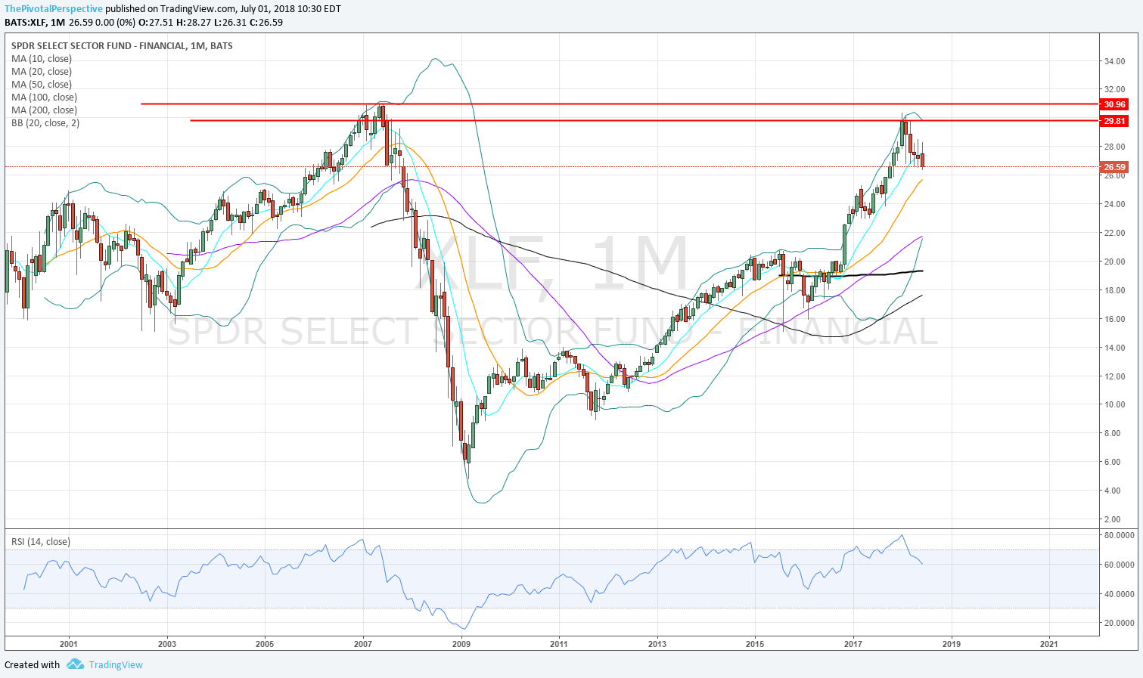The height and width of the screenshot is (678, 1143).
Task: Select the MA (10, close) indicator label
Action: tap(42, 59)
